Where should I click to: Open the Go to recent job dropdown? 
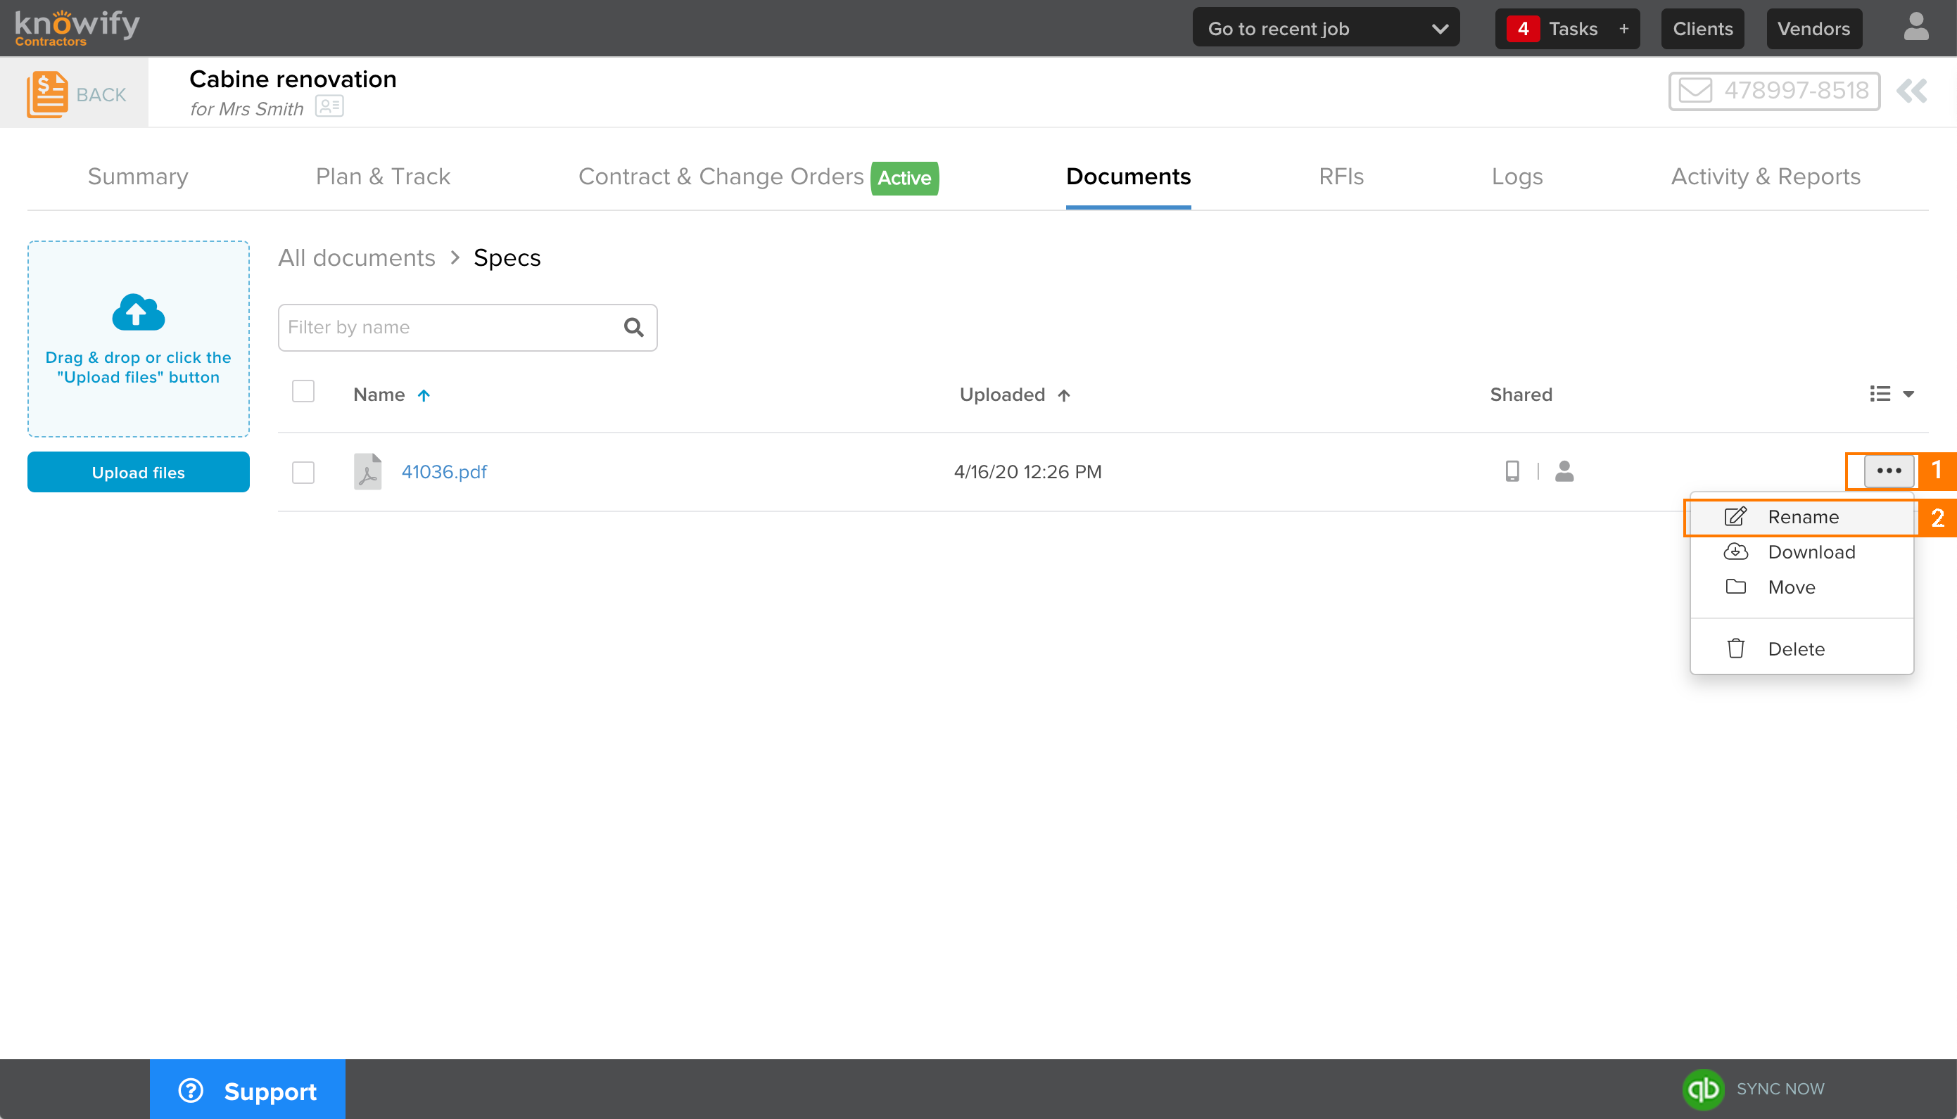click(x=1325, y=27)
